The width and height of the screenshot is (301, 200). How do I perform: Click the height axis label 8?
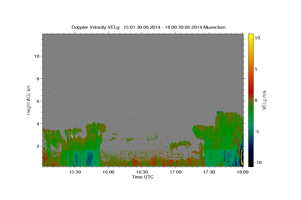point(38,78)
